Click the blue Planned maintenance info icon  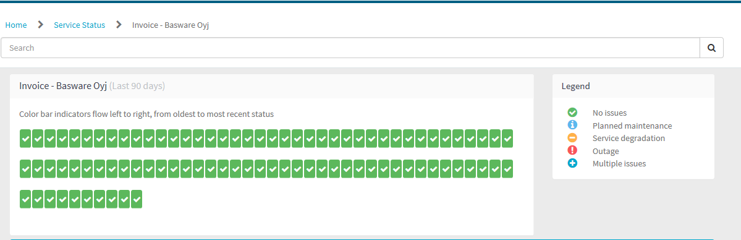572,126
